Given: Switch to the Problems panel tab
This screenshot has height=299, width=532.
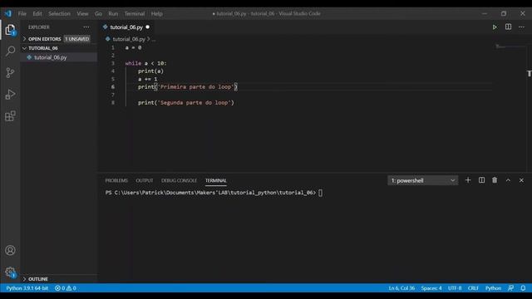Looking at the screenshot, I should [x=116, y=180].
